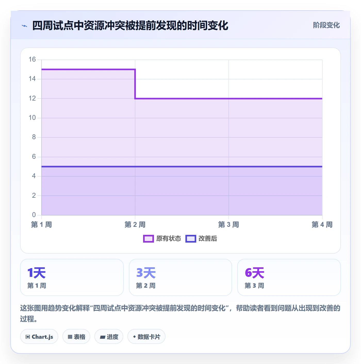Select the 表格 tag
This screenshot has width=361, height=364.
(76, 336)
